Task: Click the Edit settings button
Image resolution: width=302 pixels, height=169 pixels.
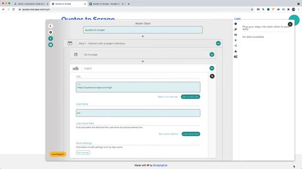Action: [x=83, y=153]
